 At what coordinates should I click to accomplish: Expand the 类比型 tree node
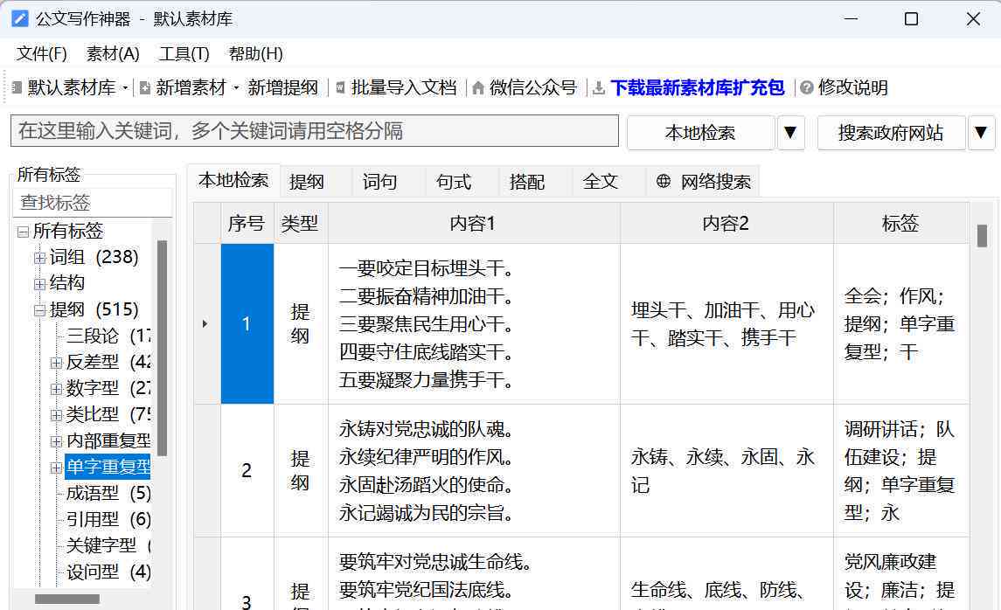click(x=56, y=415)
